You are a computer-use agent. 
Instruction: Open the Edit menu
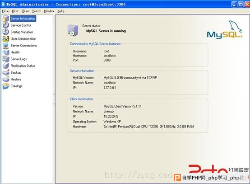15,11
